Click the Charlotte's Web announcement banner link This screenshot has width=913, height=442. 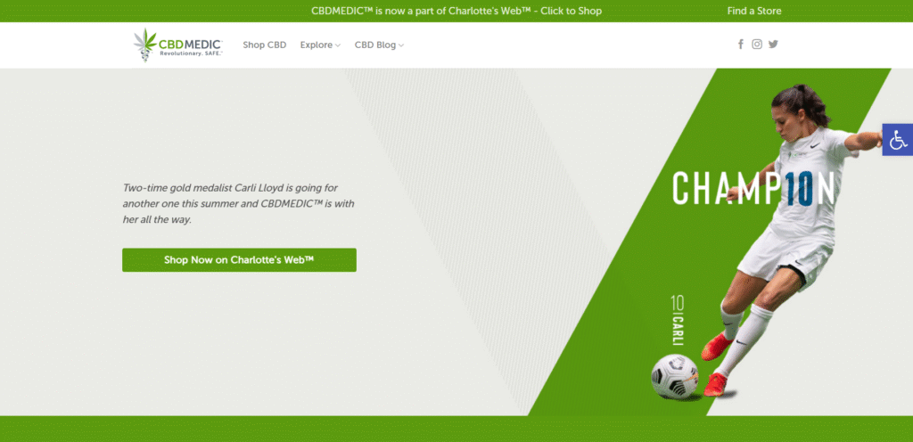tap(456, 11)
